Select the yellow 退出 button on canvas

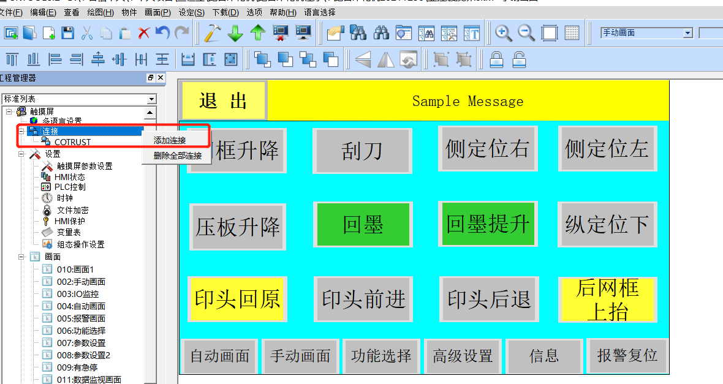pyautogui.click(x=224, y=100)
